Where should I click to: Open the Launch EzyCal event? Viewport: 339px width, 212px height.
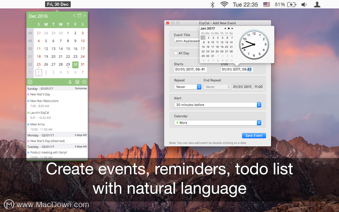[x=40, y=113]
